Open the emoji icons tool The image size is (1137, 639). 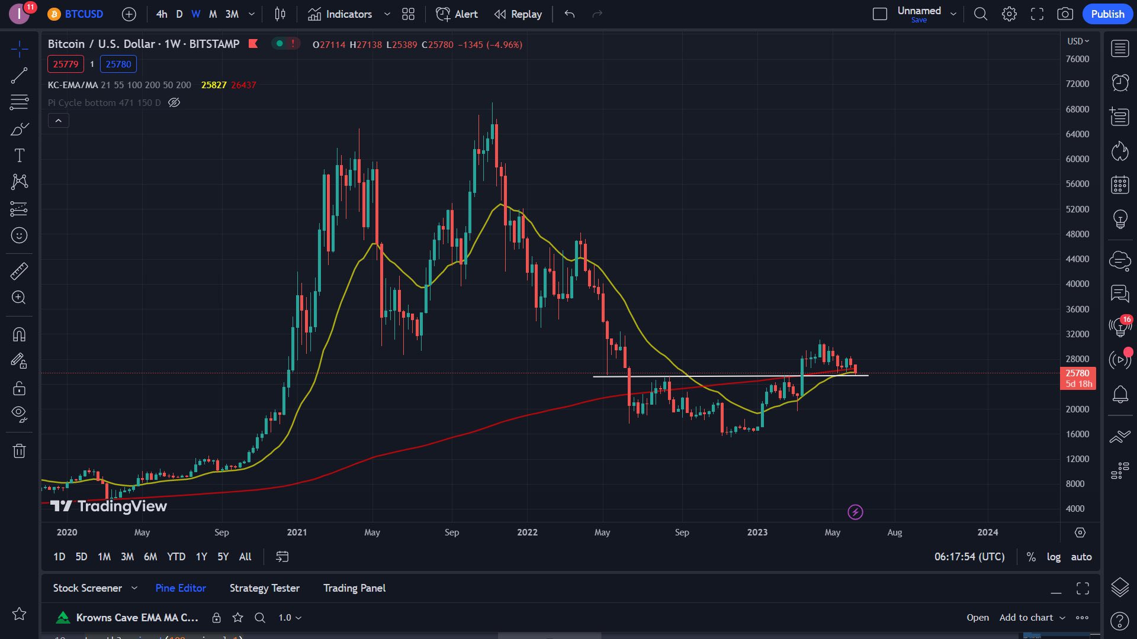pos(20,235)
